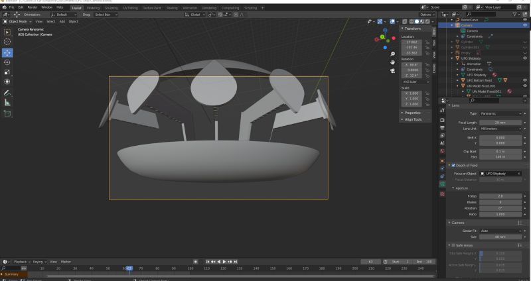
Task: Show the hidden Cylinder object
Action: tap(525, 42)
